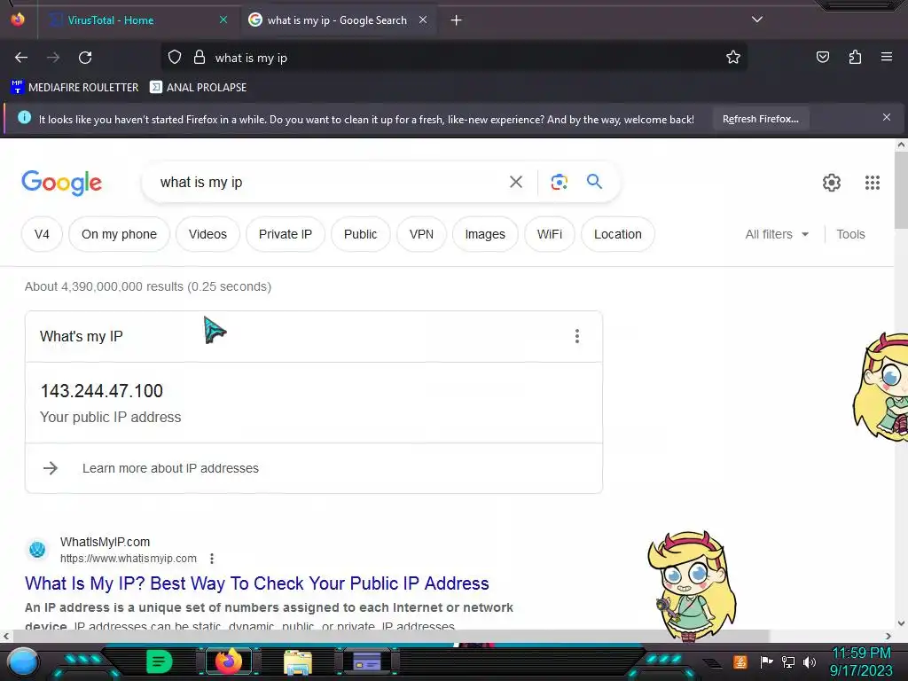The image size is (908, 681).
Task: Open the Firefox hamburger menu
Action: pyautogui.click(x=887, y=57)
